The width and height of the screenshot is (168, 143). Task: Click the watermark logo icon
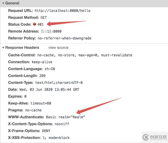[x=145, y=137]
